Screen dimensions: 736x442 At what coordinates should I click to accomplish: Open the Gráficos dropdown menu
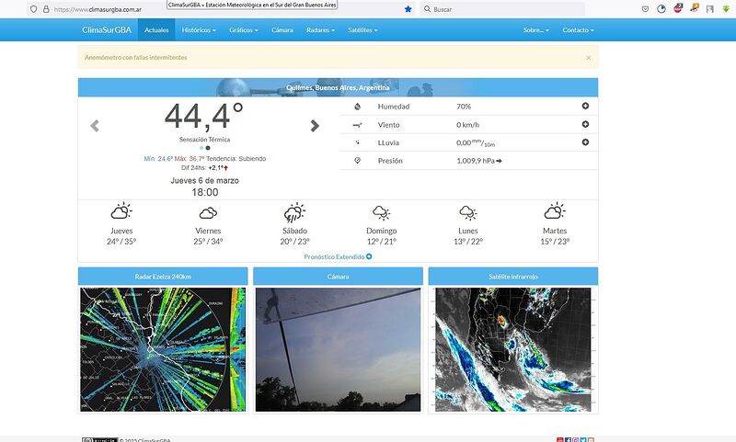coord(246,29)
